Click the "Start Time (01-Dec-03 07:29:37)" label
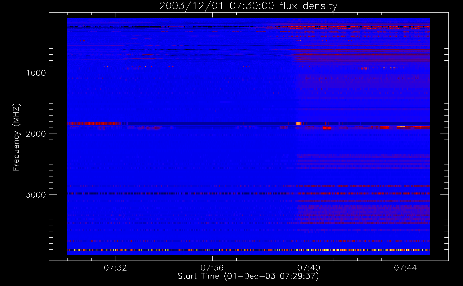 (x=248, y=276)
